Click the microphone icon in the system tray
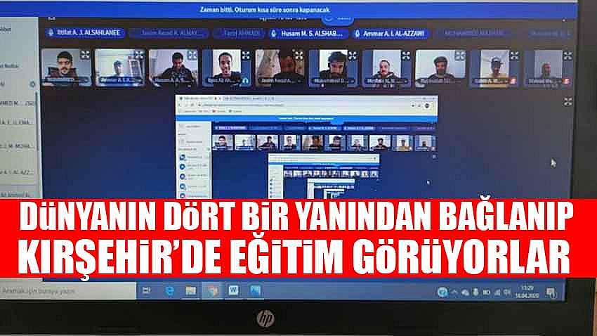 (475, 292)
